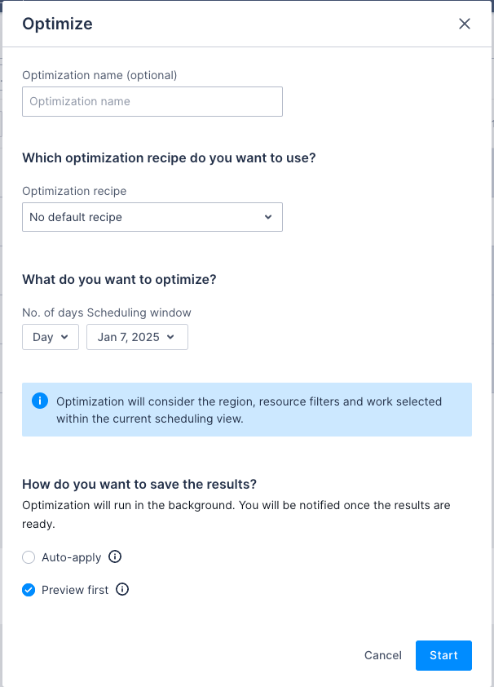
Task: Click the Optimize dialog title
Action: coord(57,24)
